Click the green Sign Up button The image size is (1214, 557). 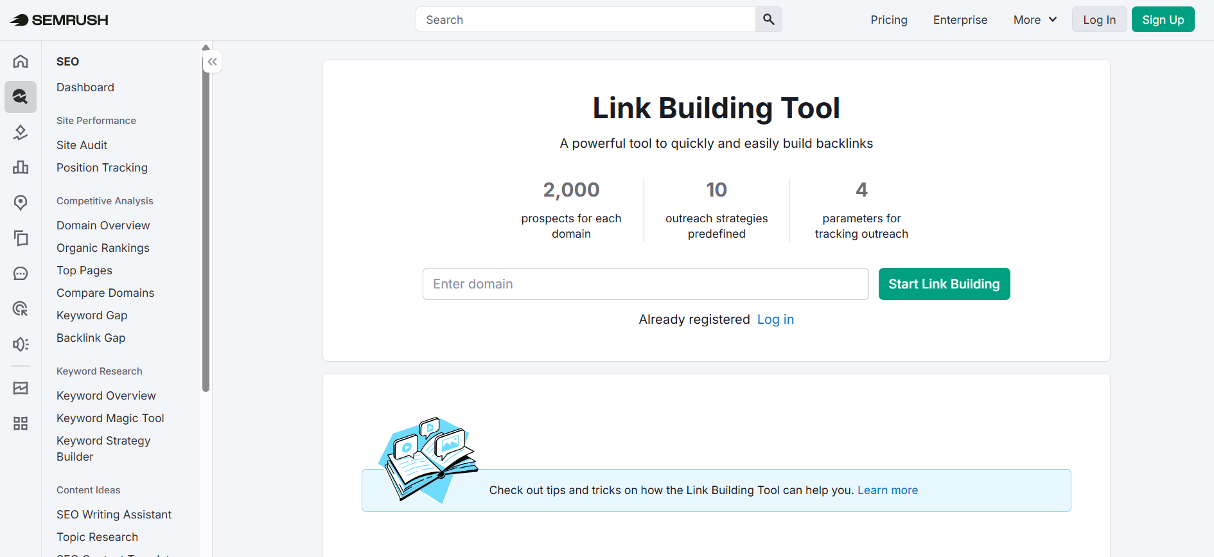click(x=1163, y=20)
